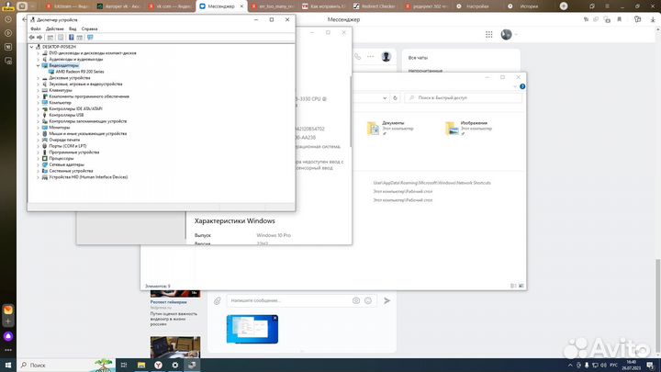This screenshot has height=372, width=661.
Task: Switch to the Redirect Checker browser tab
Action: coord(374,6)
